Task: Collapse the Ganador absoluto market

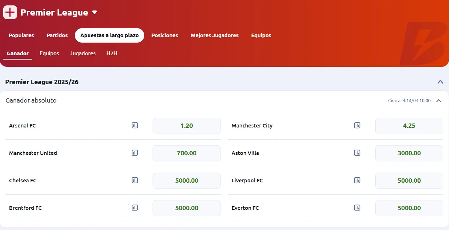Action: (439, 101)
